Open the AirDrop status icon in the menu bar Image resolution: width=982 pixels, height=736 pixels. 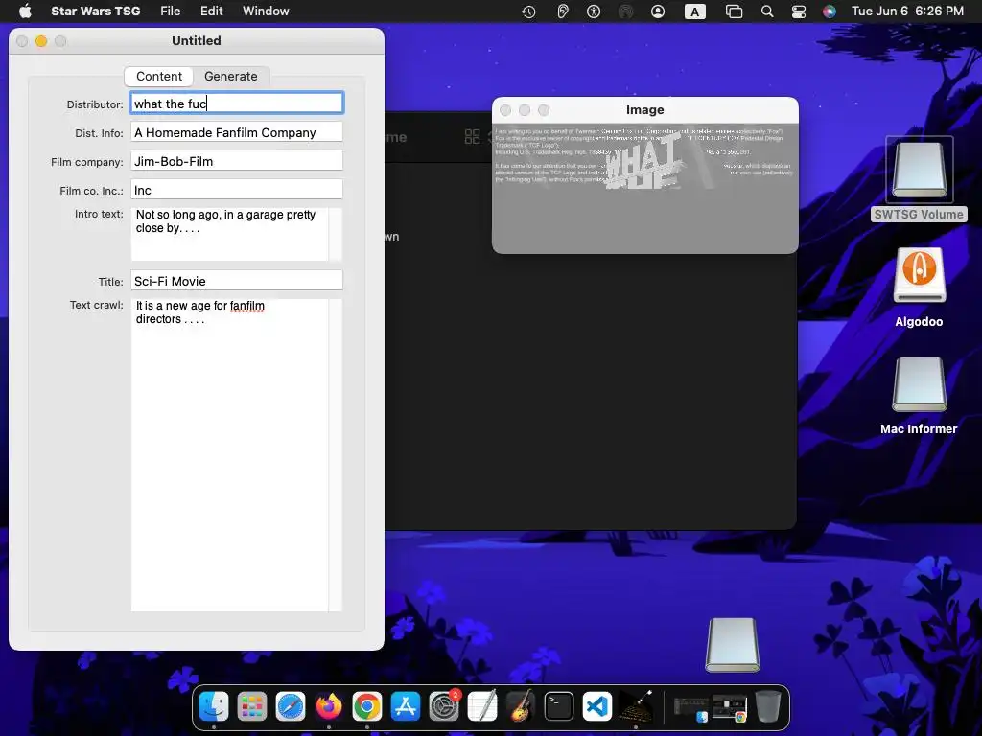point(625,11)
